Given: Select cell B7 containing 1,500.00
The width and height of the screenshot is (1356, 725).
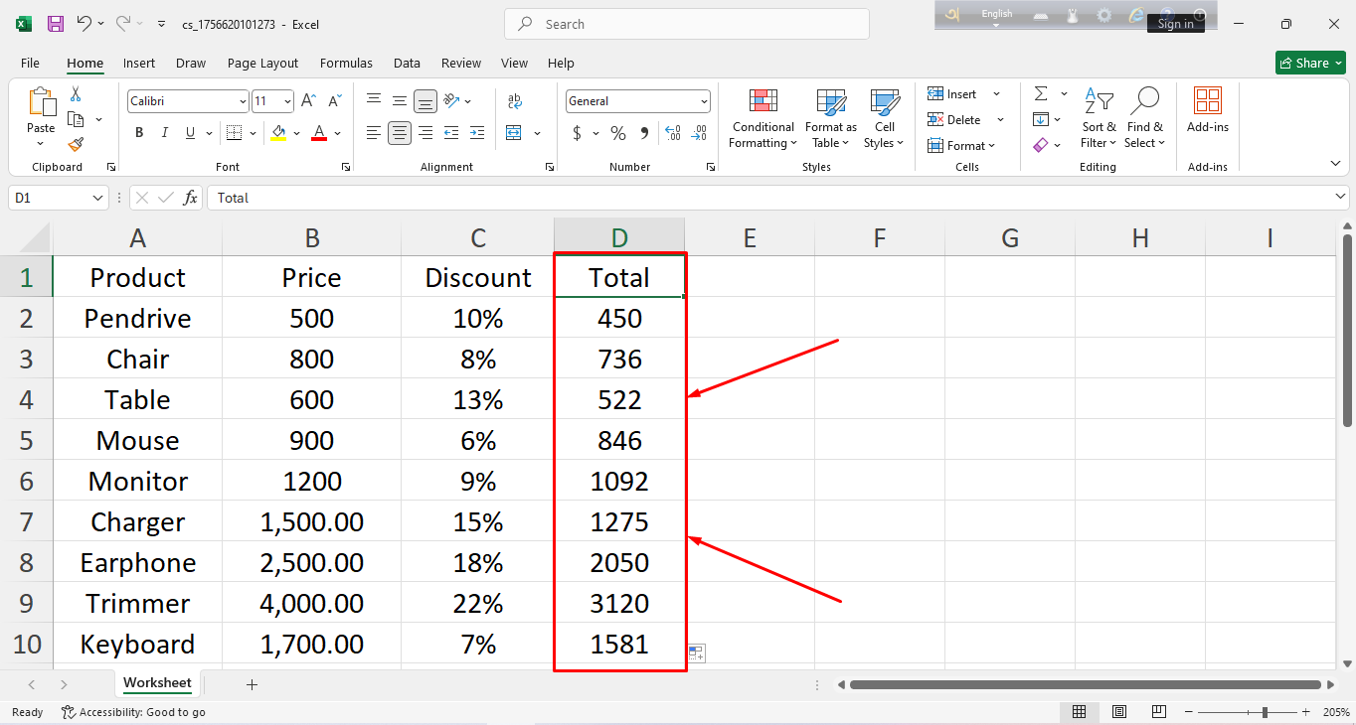Looking at the screenshot, I should (x=311, y=521).
